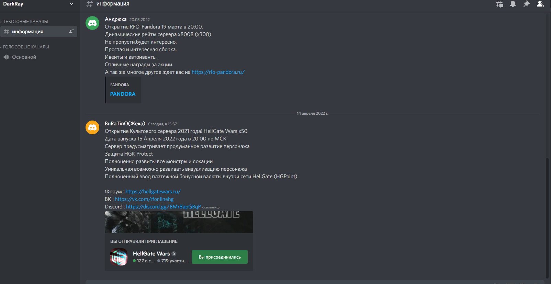Click line 'Защита HGK Protect'
This screenshot has height=284, width=551.
coord(129,154)
